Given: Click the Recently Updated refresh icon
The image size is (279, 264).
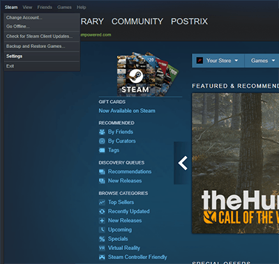Looking at the screenshot, I should (102, 212).
